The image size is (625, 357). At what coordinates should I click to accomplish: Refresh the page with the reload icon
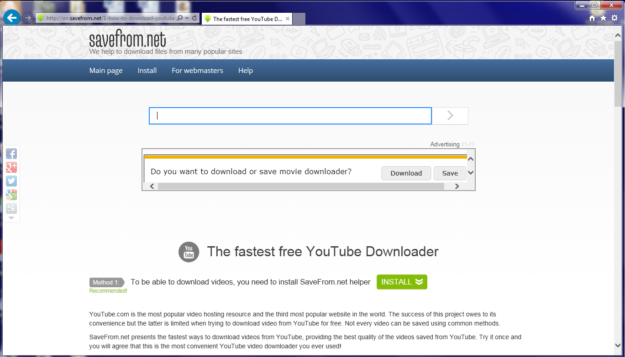tap(194, 18)
